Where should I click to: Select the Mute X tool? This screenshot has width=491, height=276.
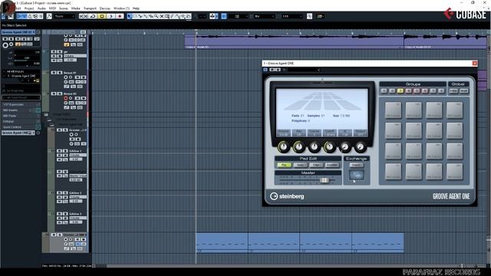(162, 16)
